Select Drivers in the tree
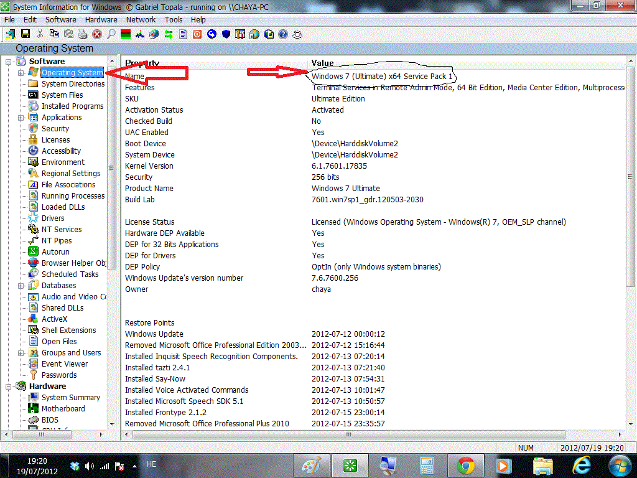 pos(53,218)
